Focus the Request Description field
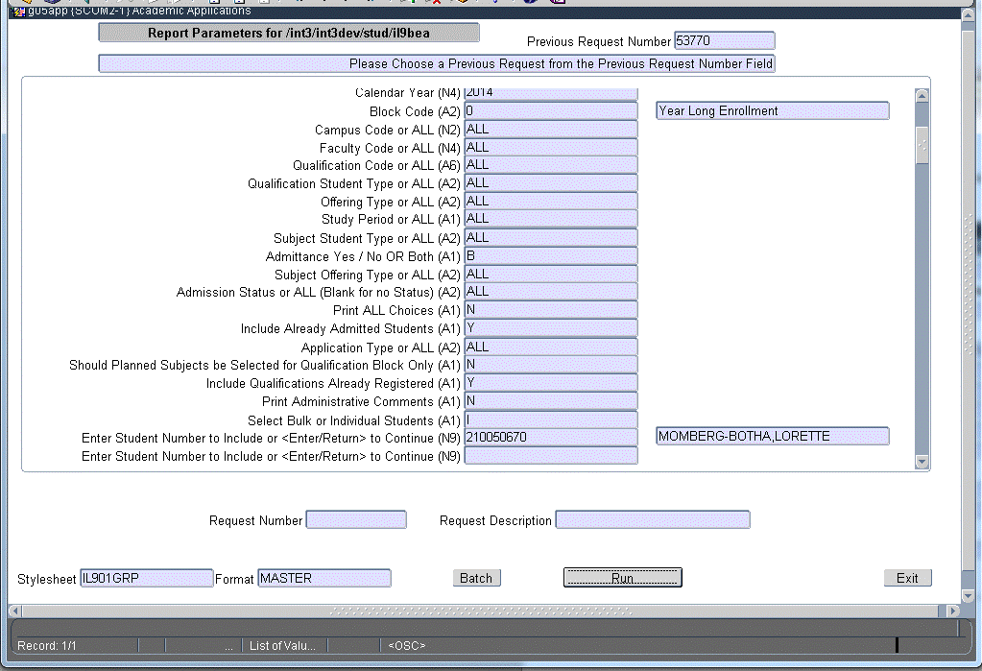 tap(653, 520)
